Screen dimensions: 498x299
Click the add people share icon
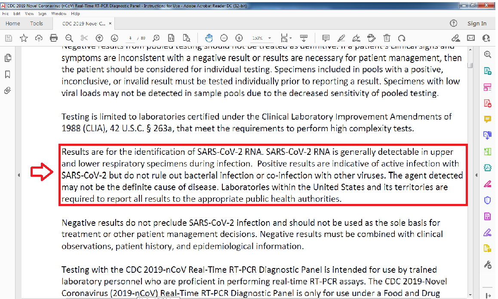486,38
